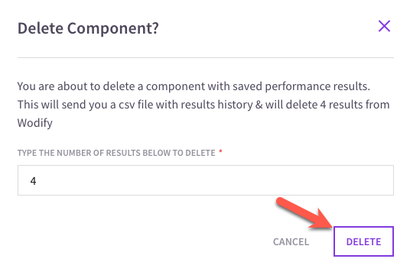Click the 'Delete Component?' heading

click(x=88, y=28)
